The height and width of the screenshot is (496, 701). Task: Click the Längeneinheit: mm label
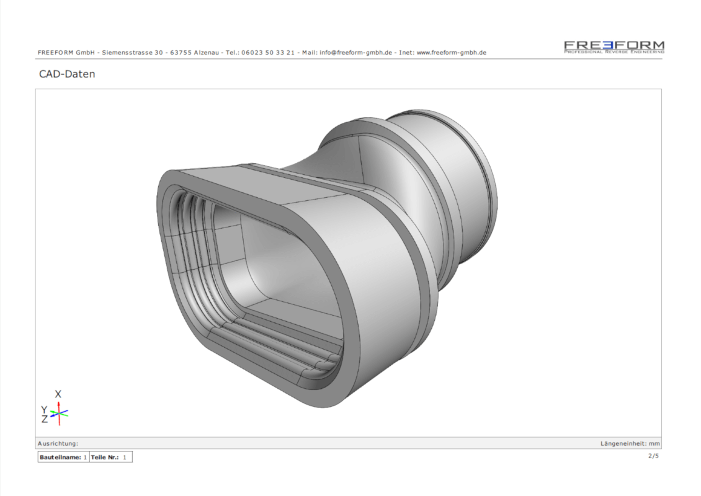click(630, 443)
